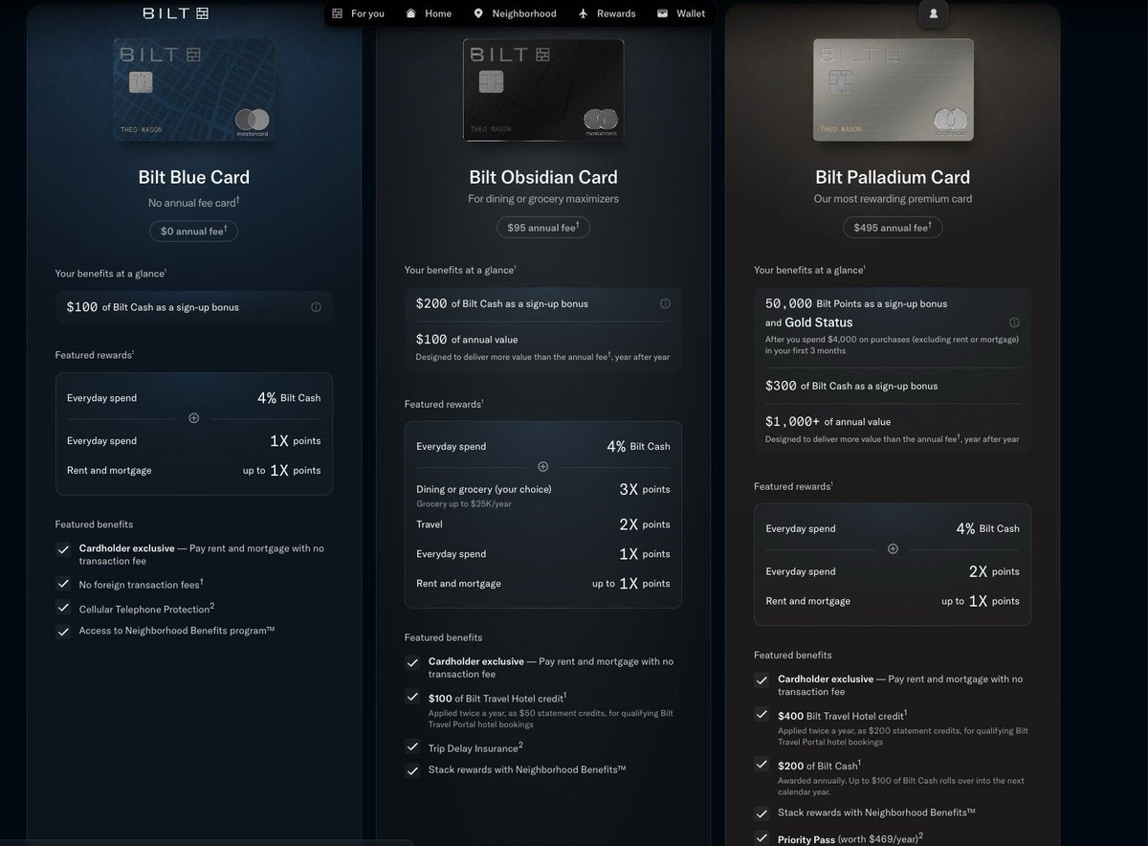Click 'Trip Delay Insurance' benefit text
Image resolution: width=1148 pixels, height=846 pixels.
coord(475,747)
